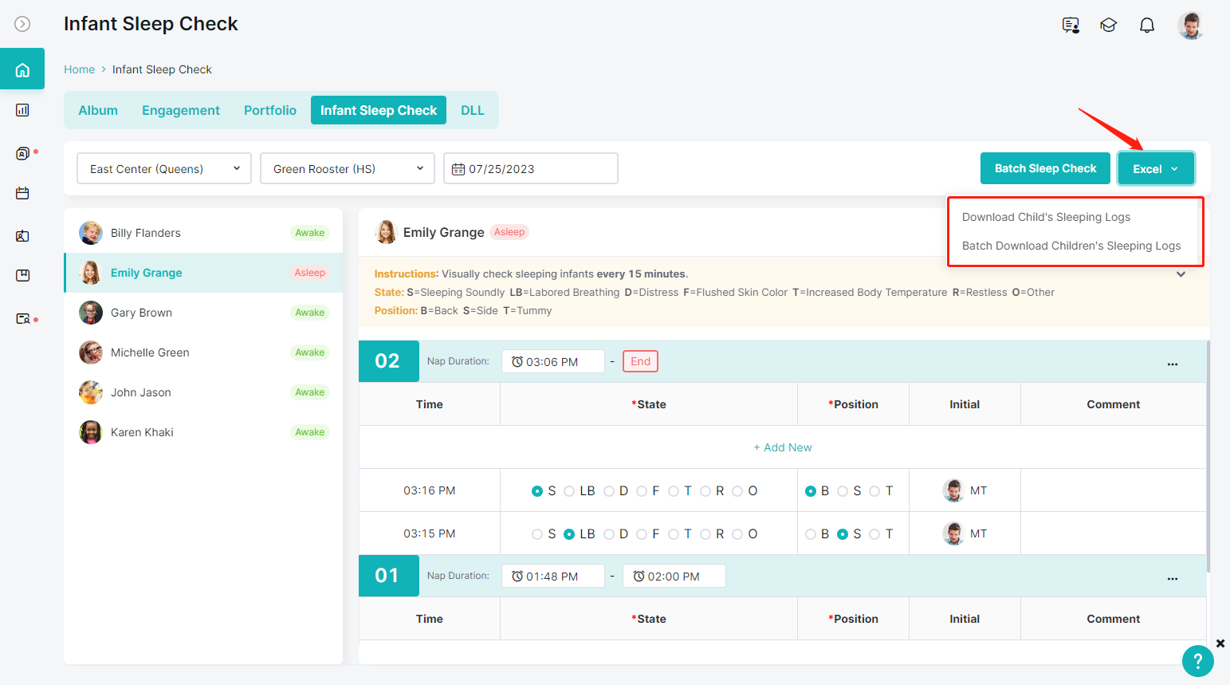Click the Batch Sleep Check button
The image size is (1230, 685).
(1045, 168)
